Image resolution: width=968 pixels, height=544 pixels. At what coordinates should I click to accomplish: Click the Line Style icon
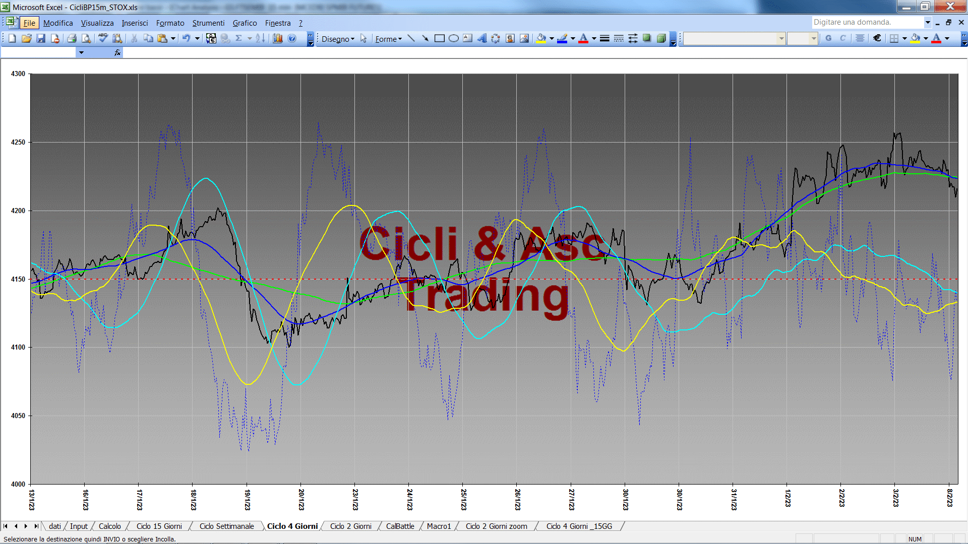pyautogui.click(x=604, y=38)
